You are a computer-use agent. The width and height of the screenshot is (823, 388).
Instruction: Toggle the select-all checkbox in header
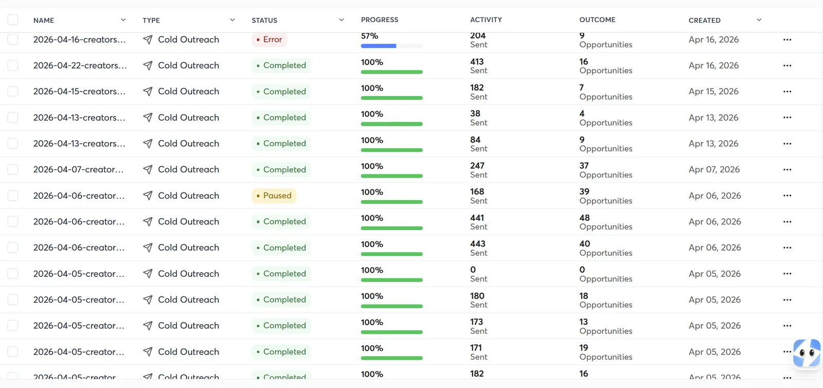pos(13,20)
